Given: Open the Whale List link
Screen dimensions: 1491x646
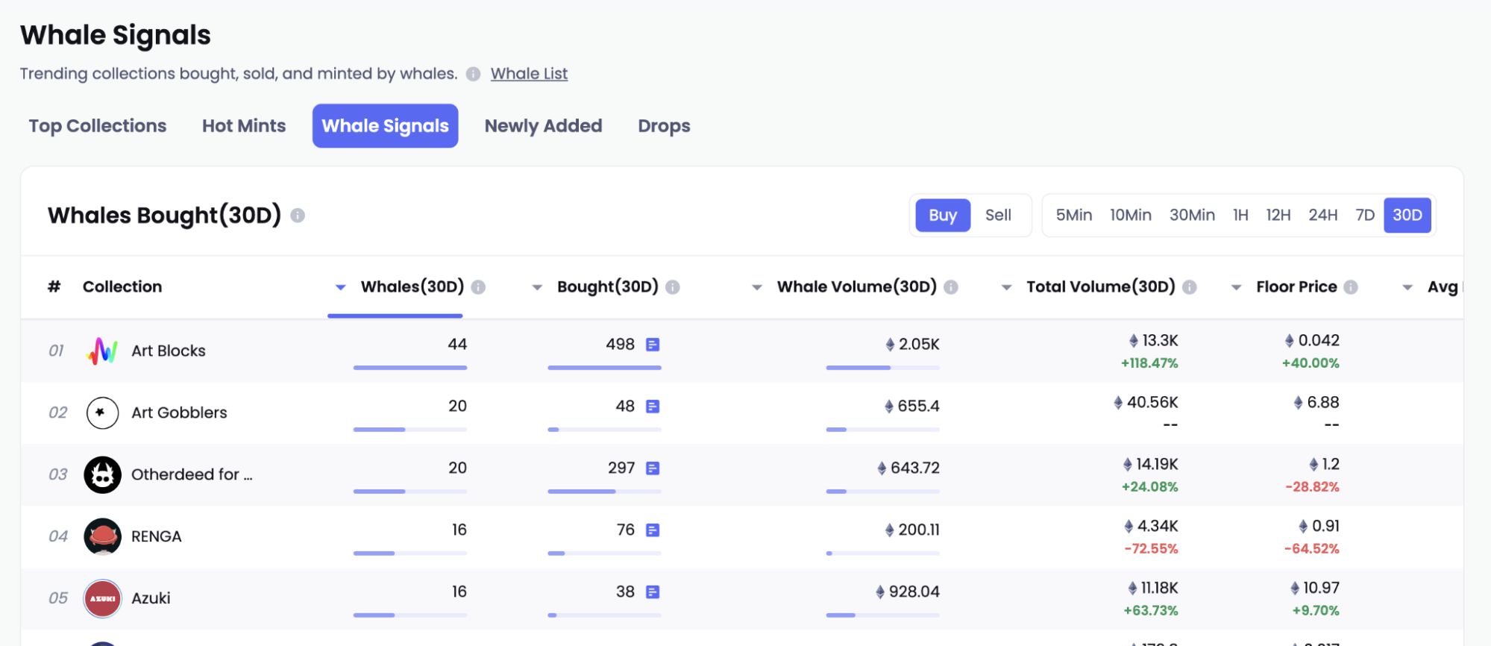Looking at the screenshot, I should (x=529, y=74).
